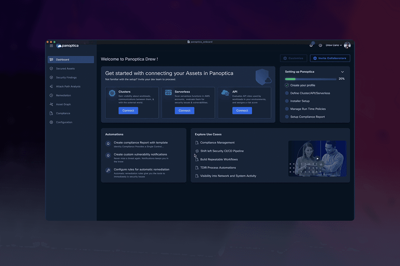Screen dimensions: 400x266
Task: Mark Define Cluster/API/Serverless as complete
Action: tap(287, 93)
